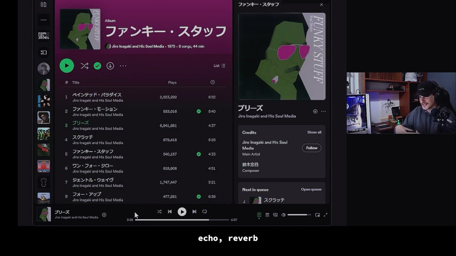Skip to next track

tap(194, 212)
